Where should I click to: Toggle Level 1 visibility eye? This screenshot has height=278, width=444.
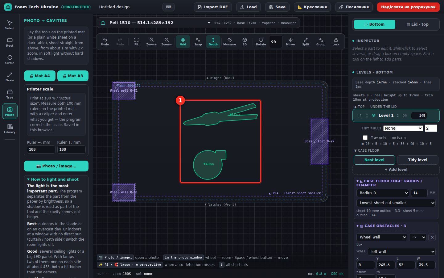click(405, 116)
